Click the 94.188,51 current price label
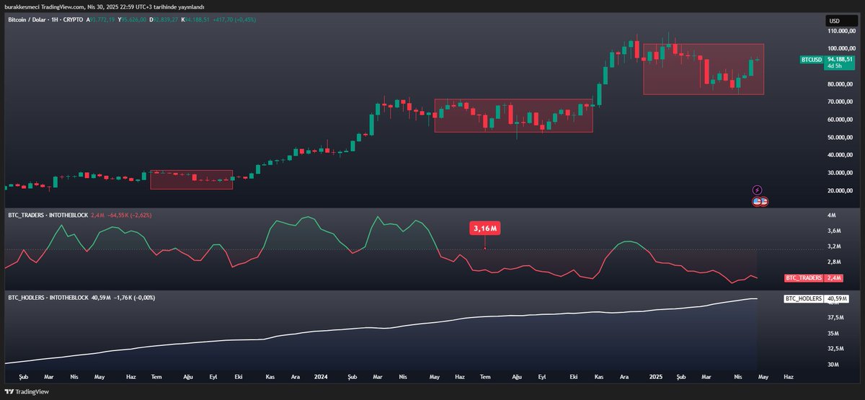The width and height of the screenshot is (865, 400). click(x=840, y=59)
